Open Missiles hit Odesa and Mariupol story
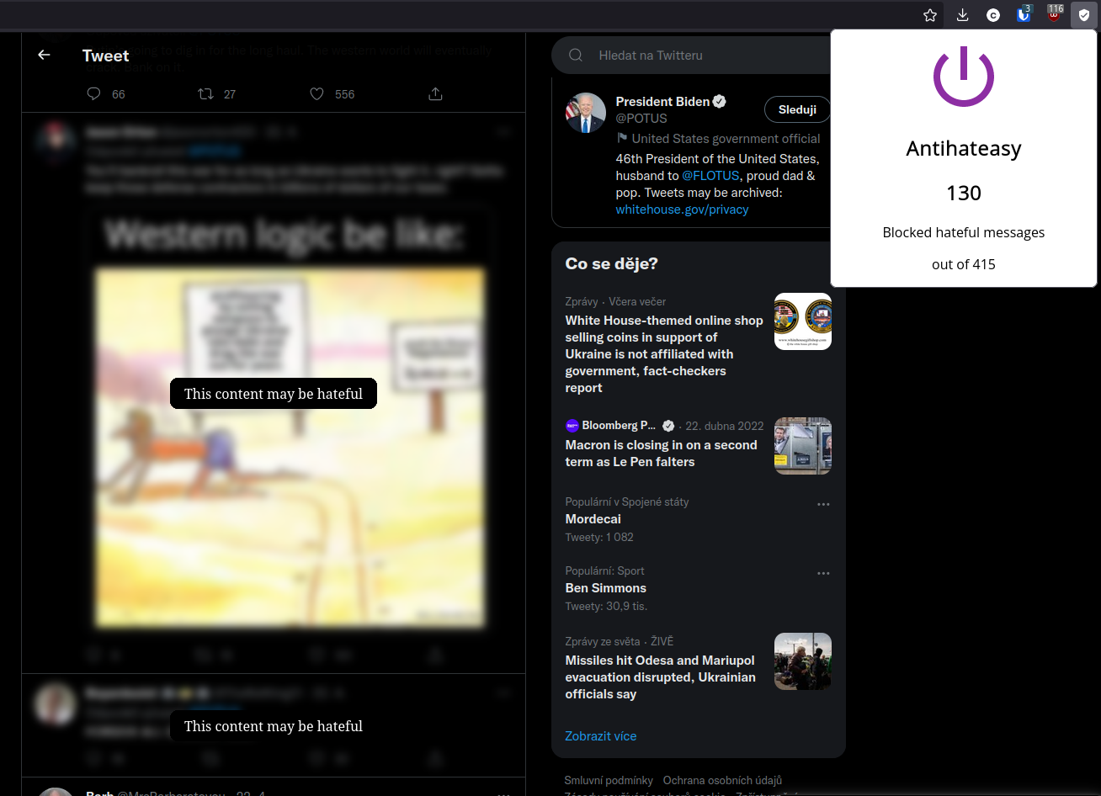The width and height of the screenshot is (1101, 796). coord(661,677)
